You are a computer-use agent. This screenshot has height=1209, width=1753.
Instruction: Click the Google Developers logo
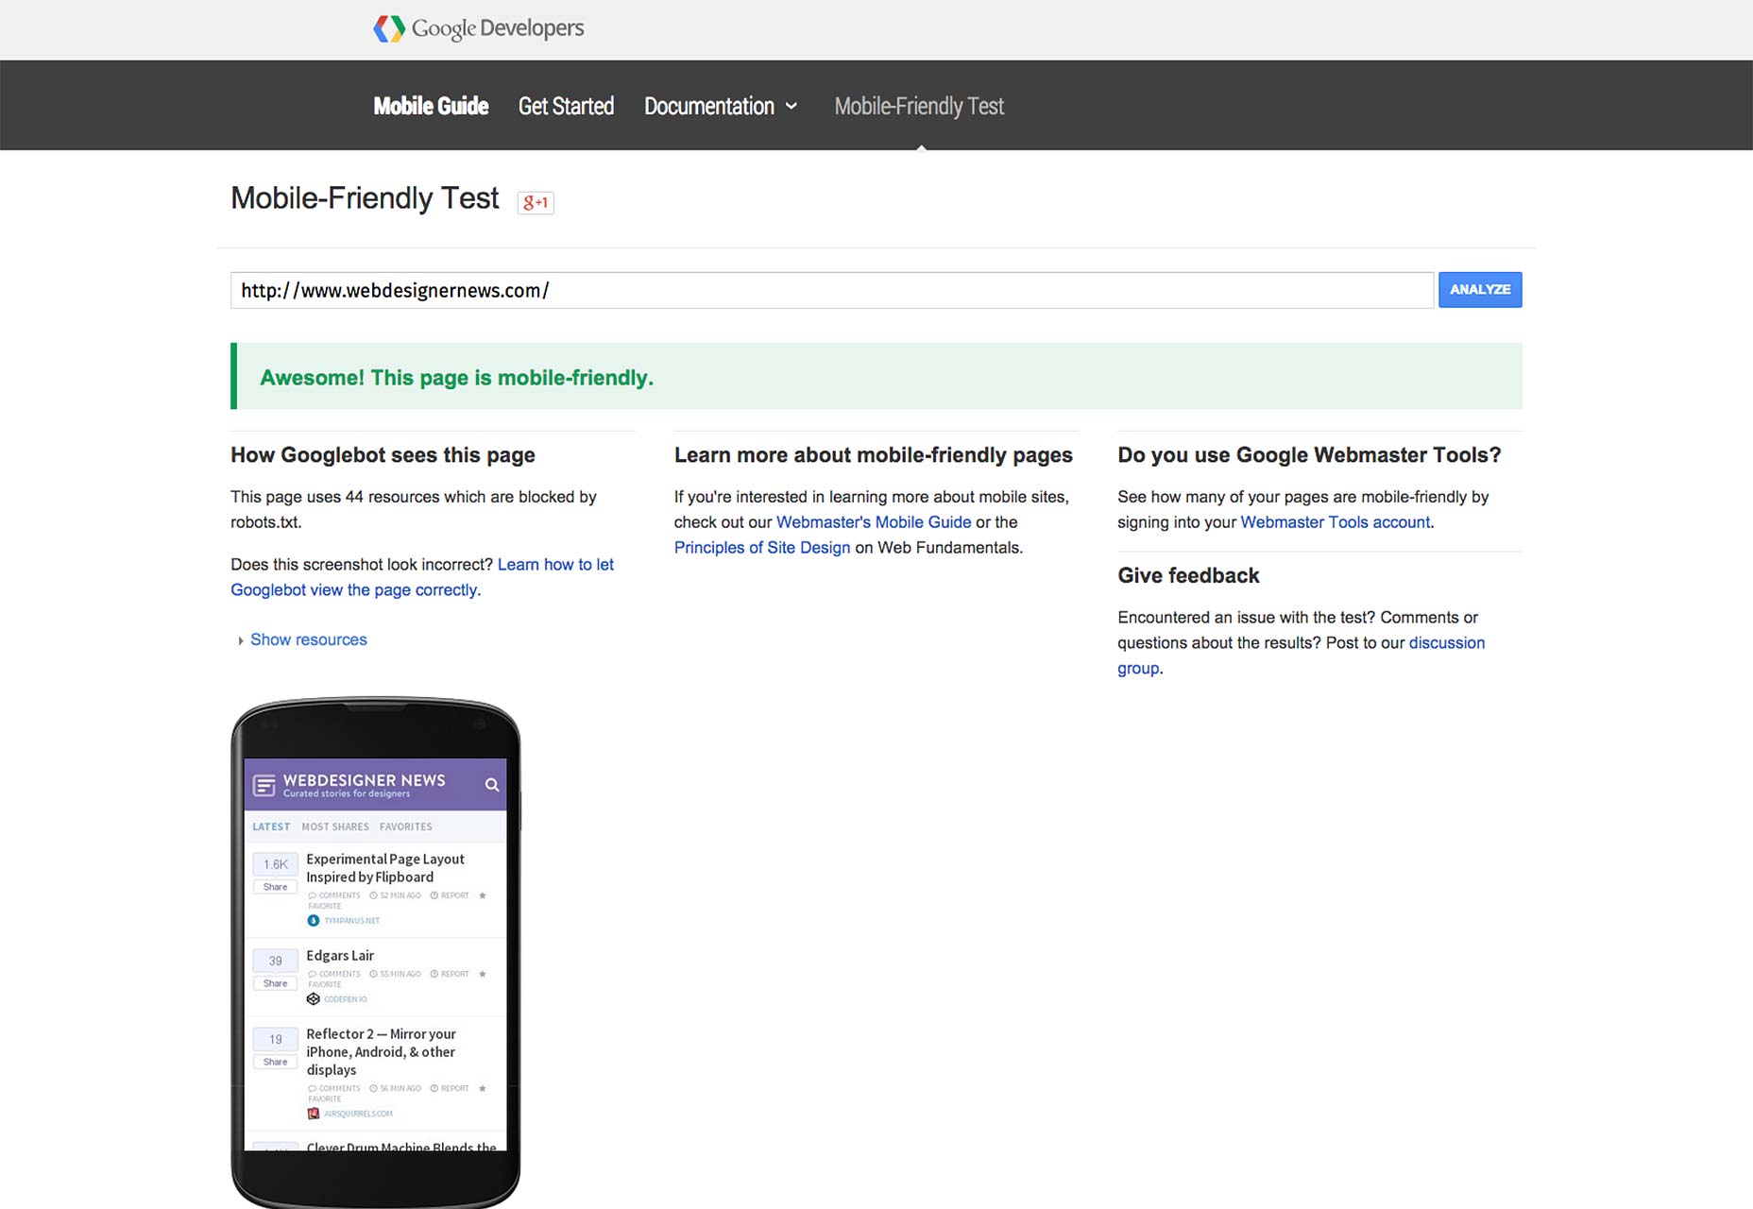tap(479, 28)
